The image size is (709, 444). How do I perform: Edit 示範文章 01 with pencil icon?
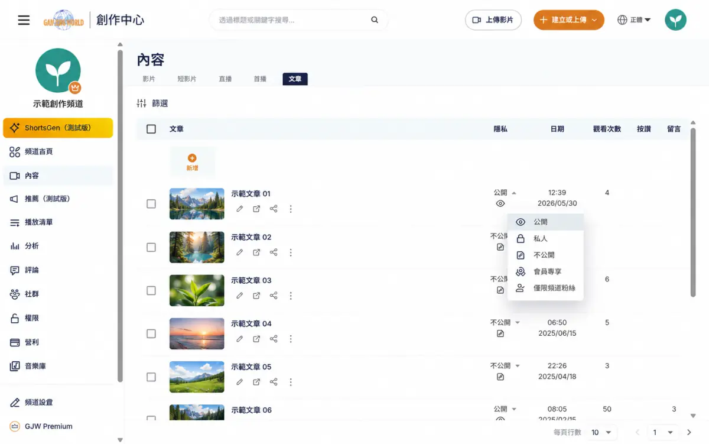pyautogui.click(x=239, y=209)
